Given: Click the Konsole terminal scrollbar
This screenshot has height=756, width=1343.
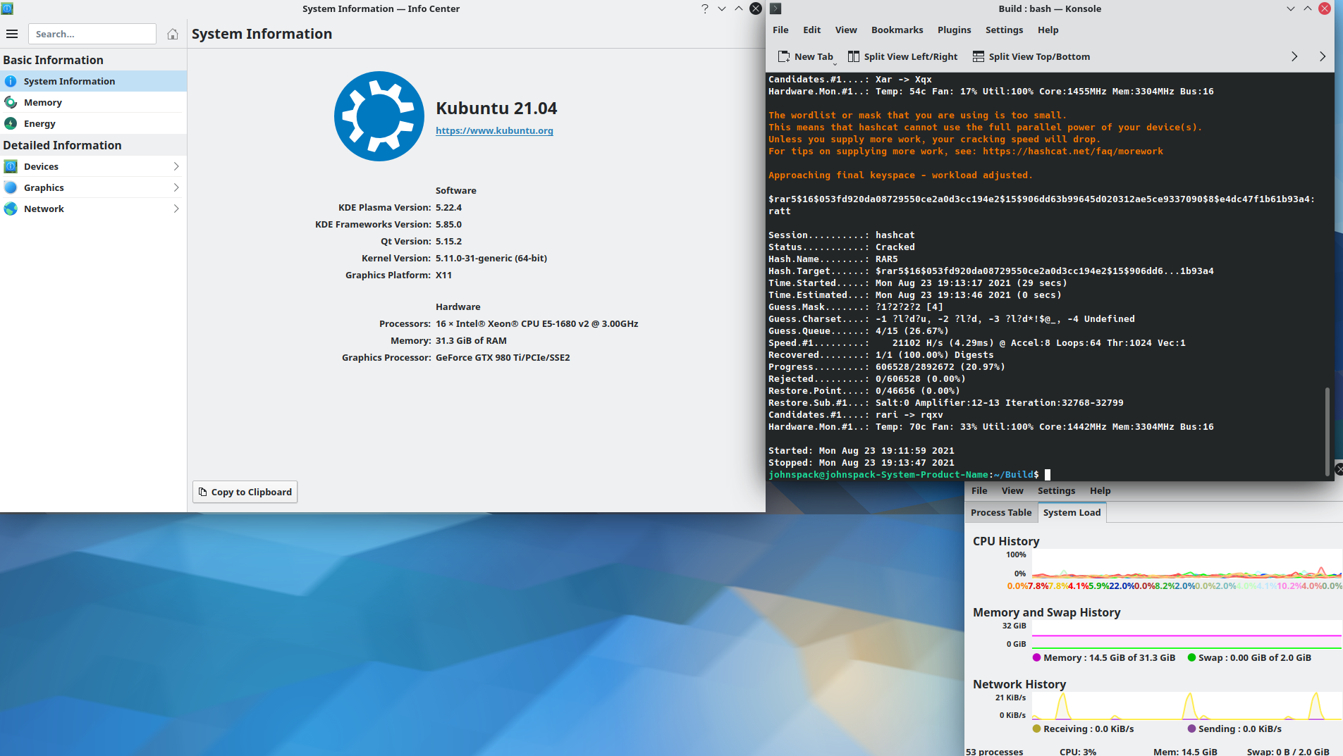Looking at the screenshot, I should pyautogui.click(x=1327, y=432).
